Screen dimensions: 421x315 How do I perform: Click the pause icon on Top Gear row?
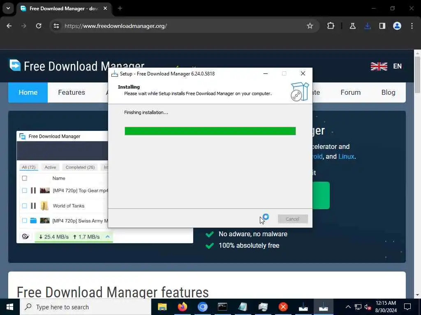click(x=33, y=190)
